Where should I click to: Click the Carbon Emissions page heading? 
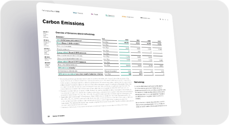pos(63,23)
